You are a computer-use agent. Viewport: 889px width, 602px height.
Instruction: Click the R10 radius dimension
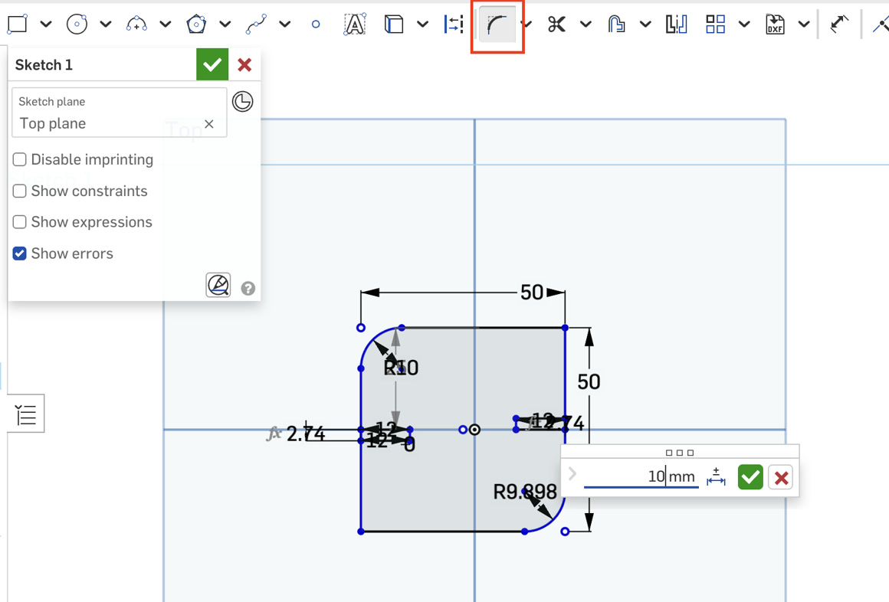click(401, 368)
